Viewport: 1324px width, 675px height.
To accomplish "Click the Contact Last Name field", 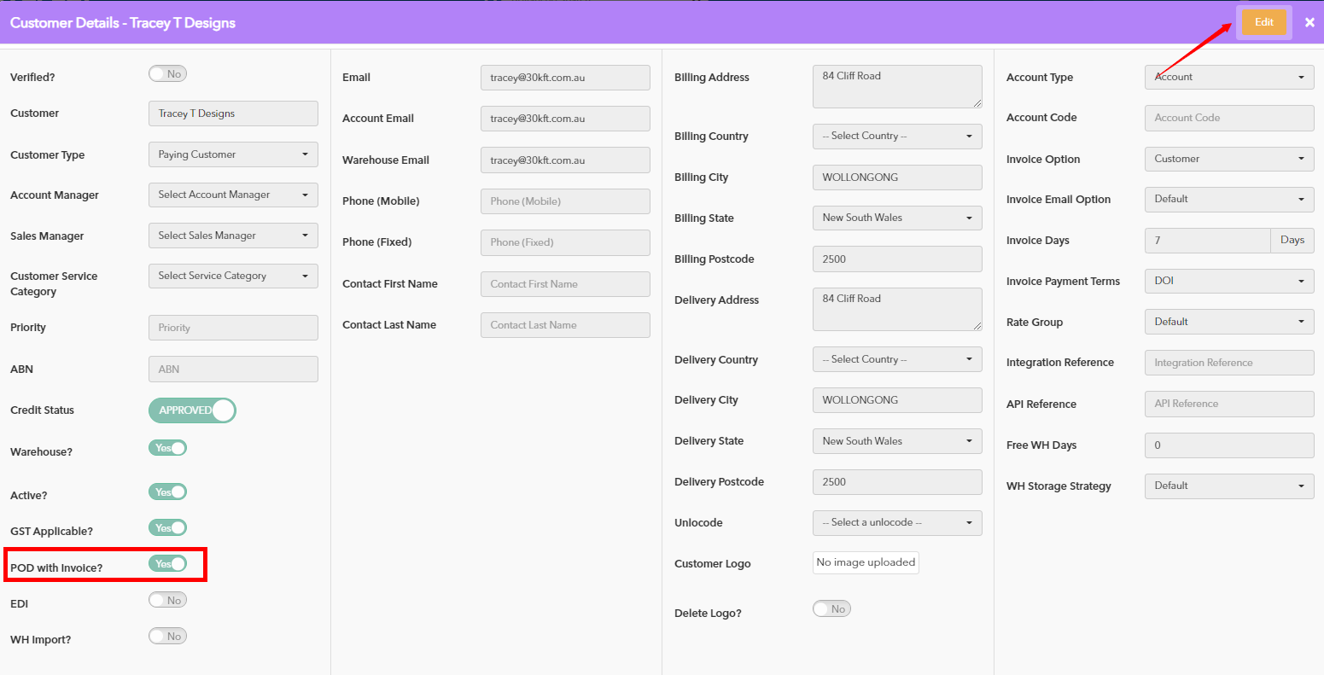I will tap(565, 325).
